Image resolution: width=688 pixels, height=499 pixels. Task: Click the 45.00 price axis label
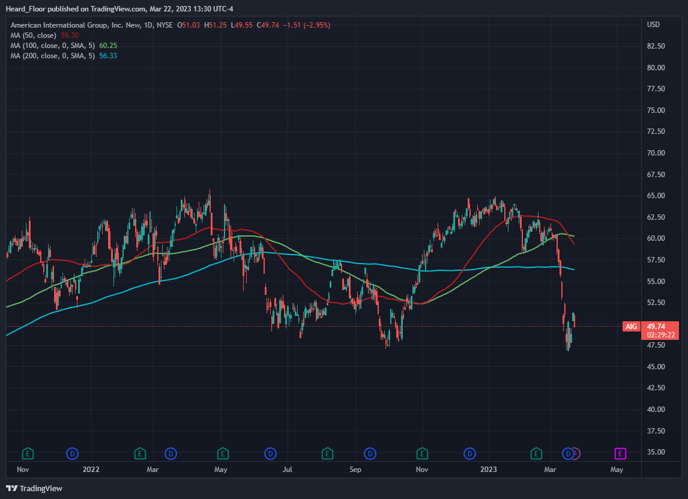point(656,366)
